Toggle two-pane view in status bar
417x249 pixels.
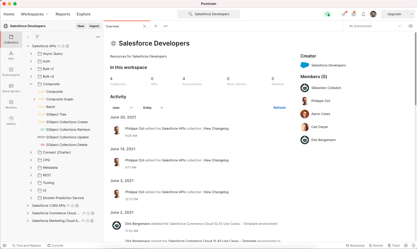pos(406,245)
